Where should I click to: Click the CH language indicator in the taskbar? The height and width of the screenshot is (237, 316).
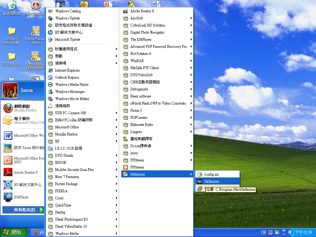[263, 232]
